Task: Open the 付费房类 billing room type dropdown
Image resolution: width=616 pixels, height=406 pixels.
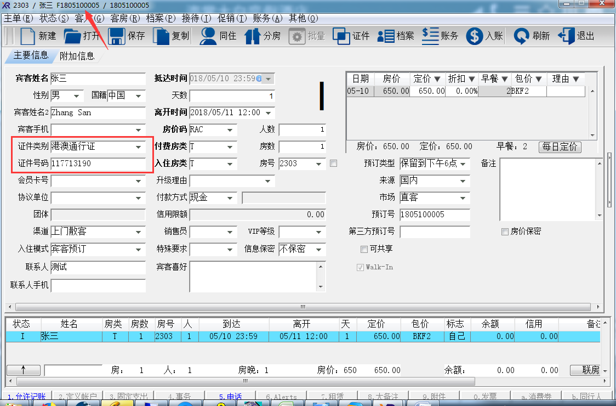Action: click(x=230, y=146)
